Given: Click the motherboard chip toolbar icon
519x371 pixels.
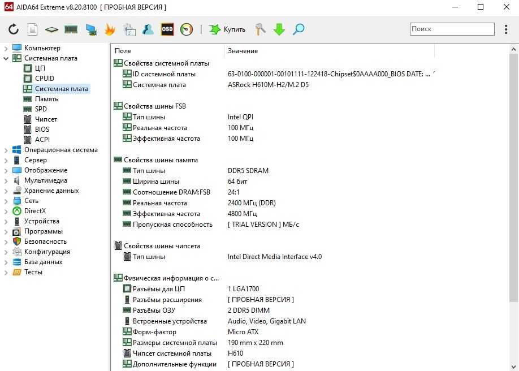Looking at the screenshot, I should [51, 30].
